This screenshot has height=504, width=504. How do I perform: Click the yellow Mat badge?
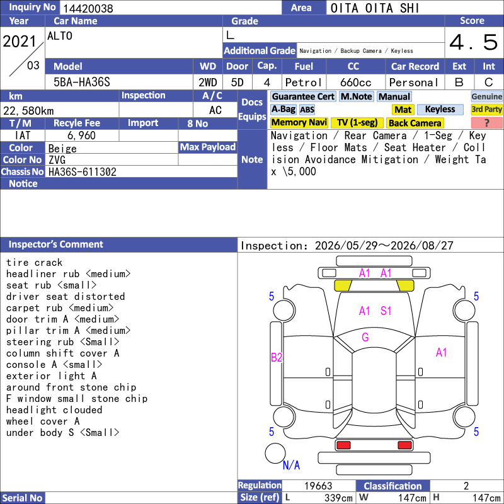[x=403, y=110]
